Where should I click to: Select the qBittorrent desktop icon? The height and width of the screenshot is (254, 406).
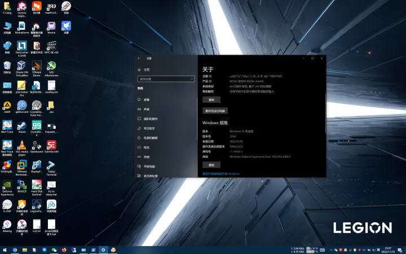click(x=21, y=106)
